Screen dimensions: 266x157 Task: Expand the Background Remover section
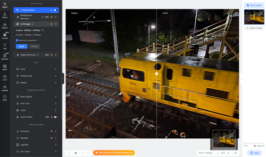pos(56,17)
